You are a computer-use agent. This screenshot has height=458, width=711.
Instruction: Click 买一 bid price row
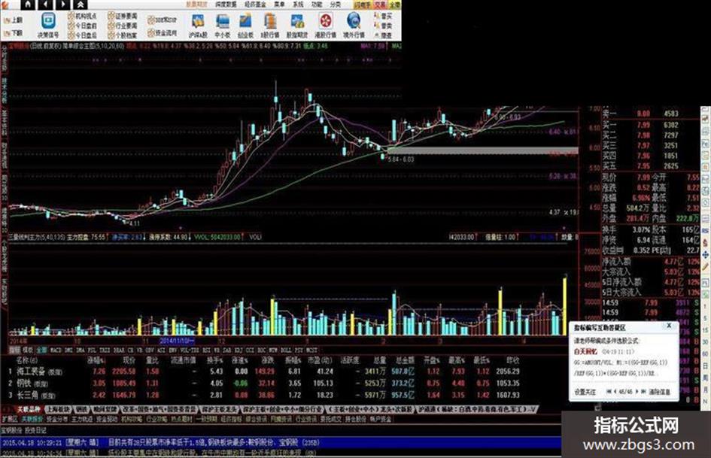pyautogui.click(x=649, y=125)
